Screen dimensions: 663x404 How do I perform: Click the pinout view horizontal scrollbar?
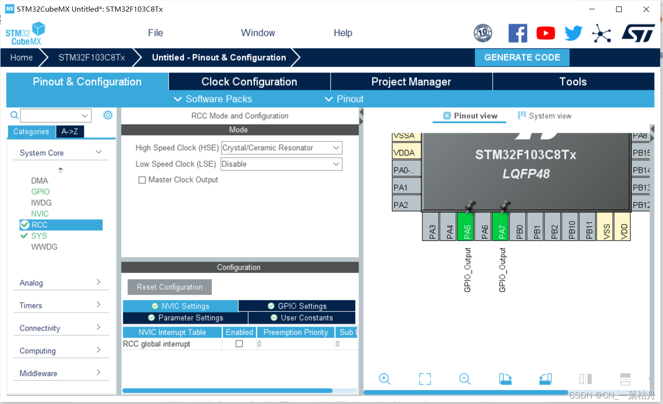[466, 392]
